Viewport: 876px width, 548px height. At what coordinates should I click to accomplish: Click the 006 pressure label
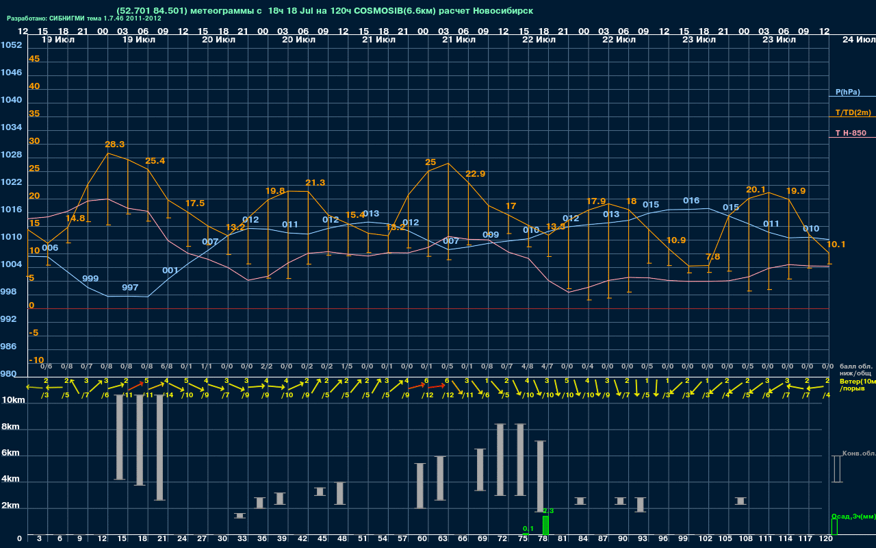[50, 248]
